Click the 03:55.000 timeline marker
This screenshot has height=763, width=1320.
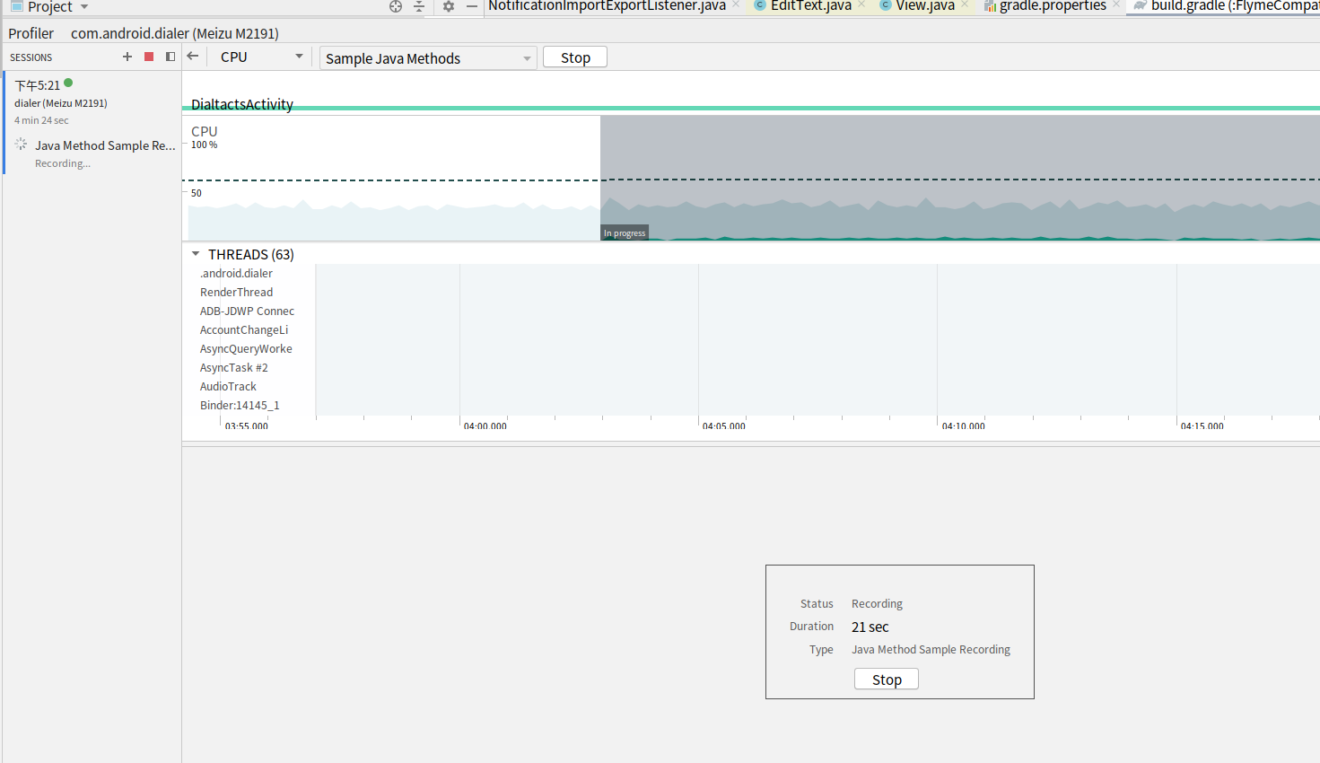point(246,425)
